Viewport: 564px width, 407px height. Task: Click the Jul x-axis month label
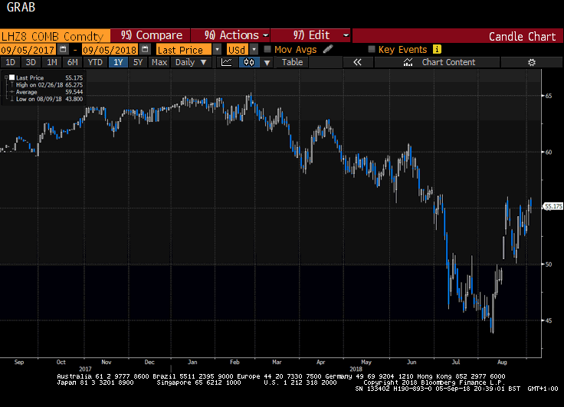tap(456, 362)
